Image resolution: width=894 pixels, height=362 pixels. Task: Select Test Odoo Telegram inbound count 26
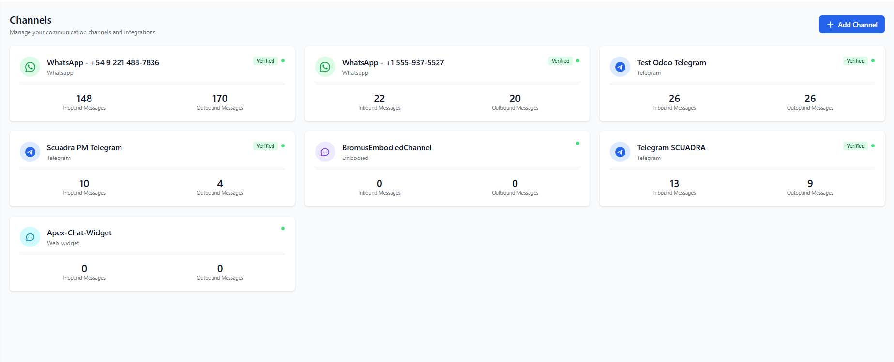tap(674, 99)
